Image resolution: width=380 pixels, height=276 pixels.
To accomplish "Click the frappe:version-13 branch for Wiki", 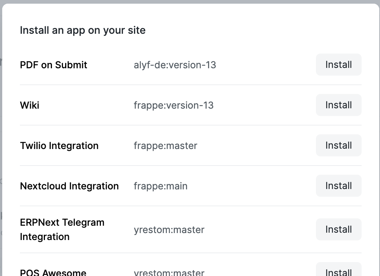I will pos(173,105).
